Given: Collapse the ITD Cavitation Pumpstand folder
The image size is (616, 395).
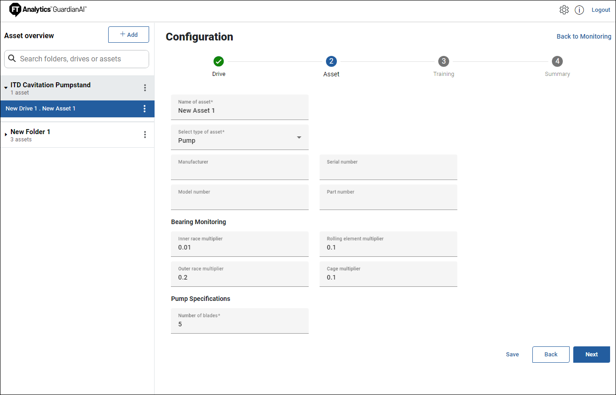Looking at the screenshot, I should (6, 87).
